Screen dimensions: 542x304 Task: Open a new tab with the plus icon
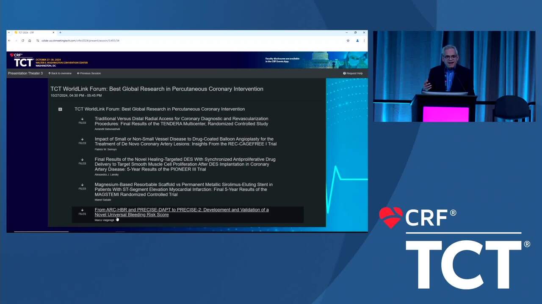[60, 33]
